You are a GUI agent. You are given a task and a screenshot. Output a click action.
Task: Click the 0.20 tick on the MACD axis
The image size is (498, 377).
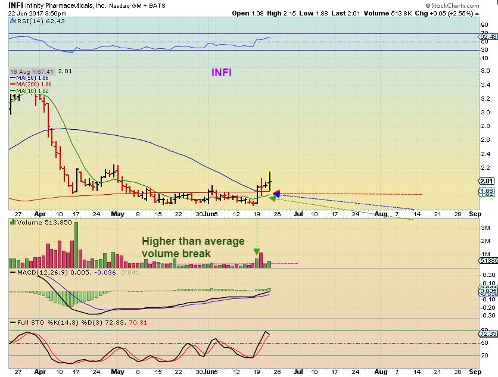[488, 275]
